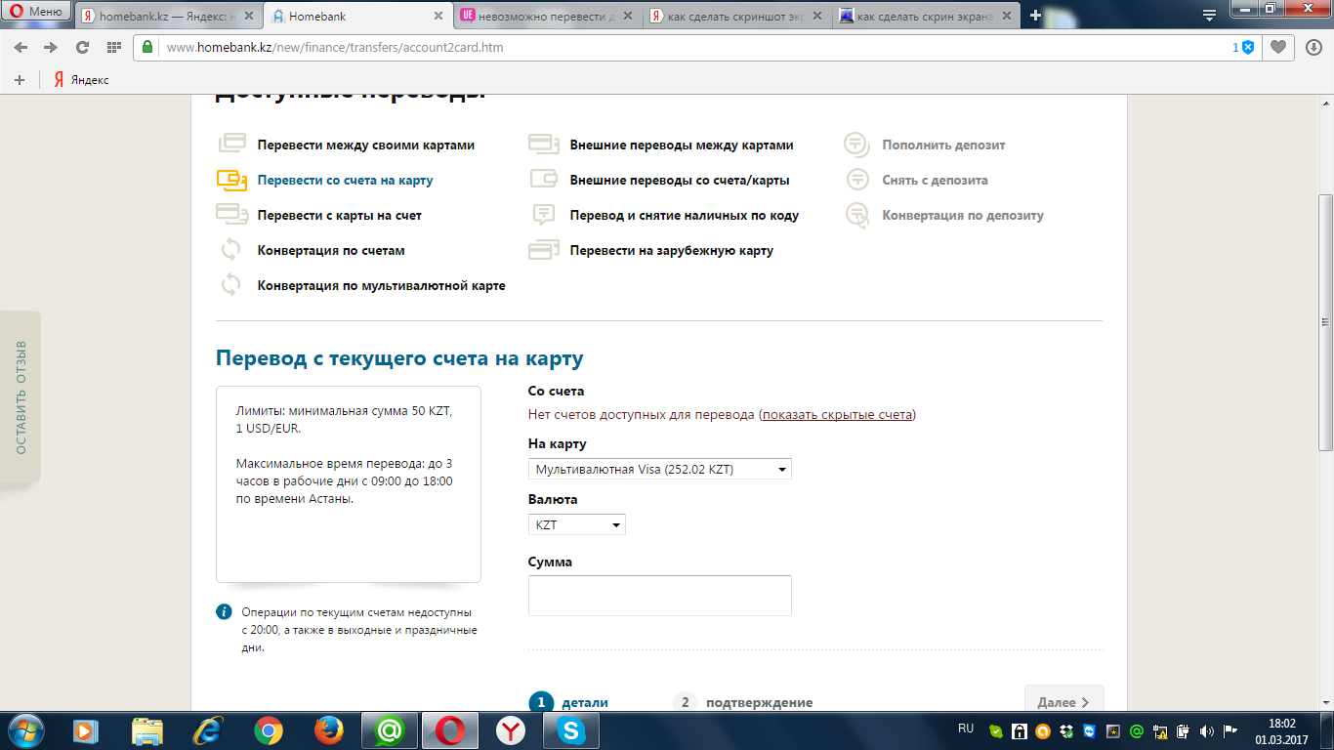Open the Windows Start button
Screen dimensions: 1334x750
click(26, 730)
